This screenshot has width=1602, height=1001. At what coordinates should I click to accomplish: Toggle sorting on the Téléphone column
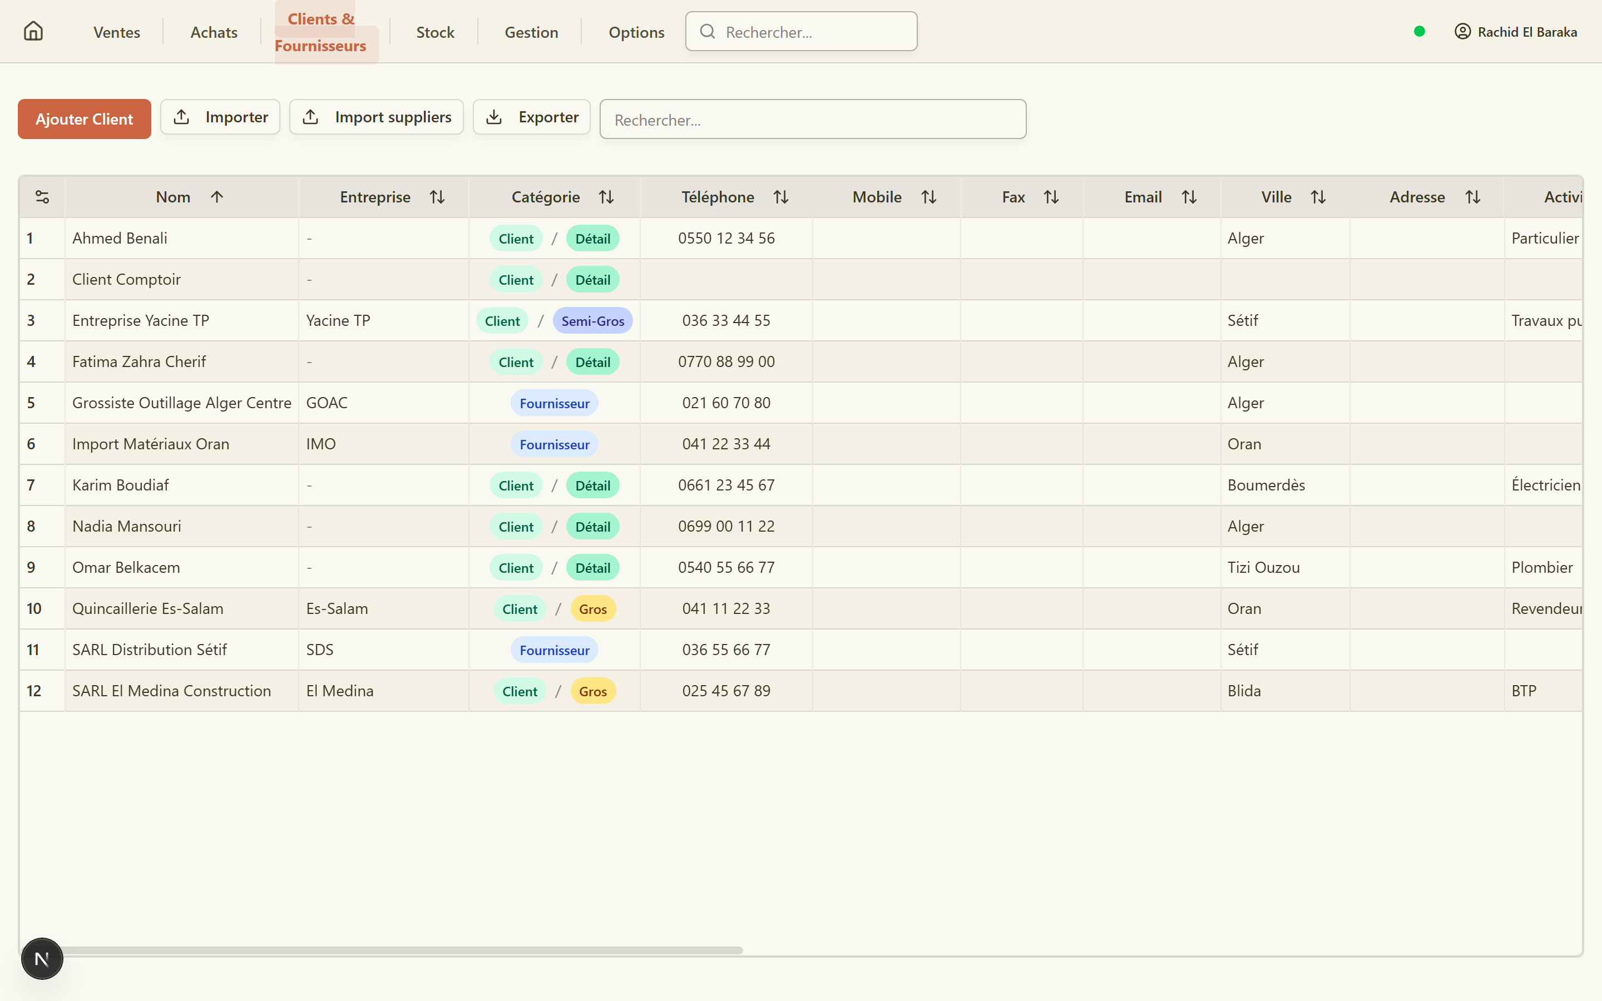781,197
